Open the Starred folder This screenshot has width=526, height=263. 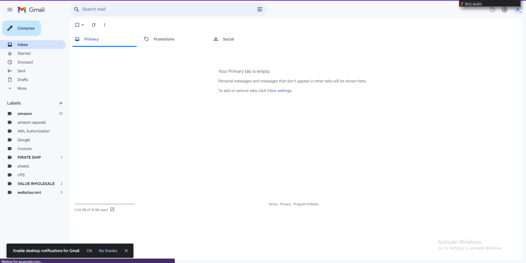[x=33, y=53]
